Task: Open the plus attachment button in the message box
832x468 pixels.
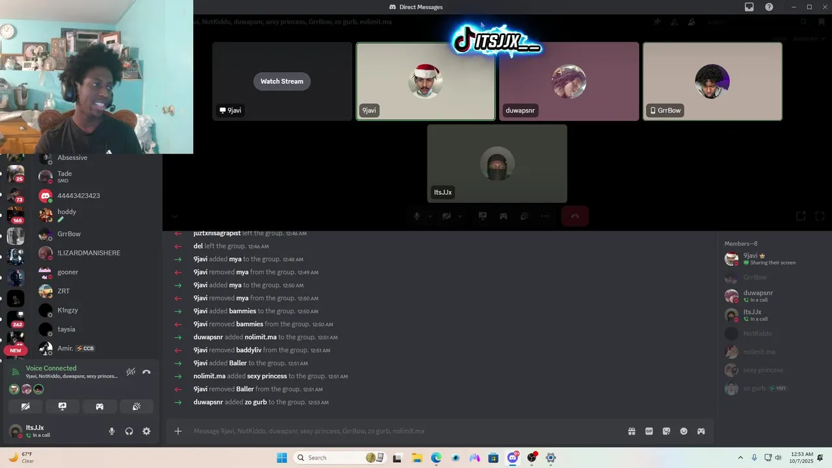Action: click(x=177, y=431)
